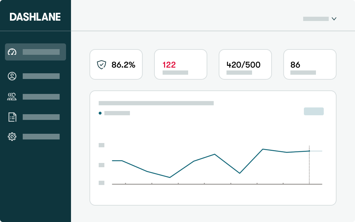Viewport: 355px width, 222px height.
Task: Select the compromised passwords card showing 122
Action: [181, 64]
